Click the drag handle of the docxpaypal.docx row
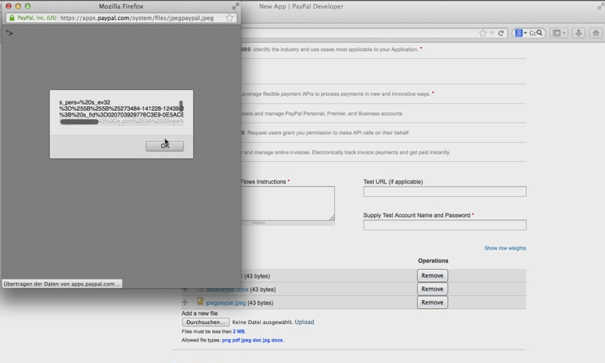605x363 pixels. tap(185, 290)
